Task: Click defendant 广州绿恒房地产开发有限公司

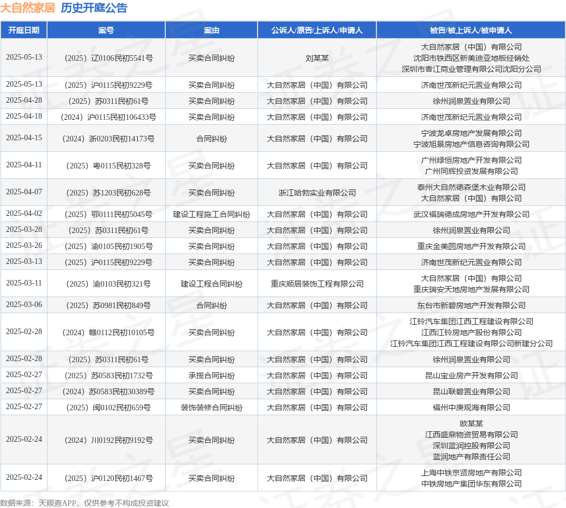Action: 471,161
